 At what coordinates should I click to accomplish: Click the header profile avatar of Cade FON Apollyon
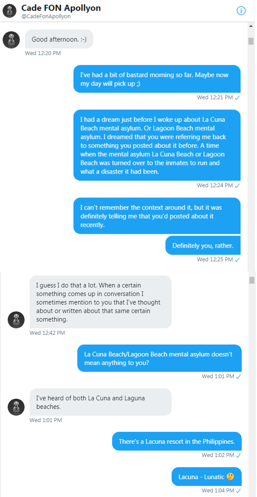pyautogui.click(x=9, y=11)
